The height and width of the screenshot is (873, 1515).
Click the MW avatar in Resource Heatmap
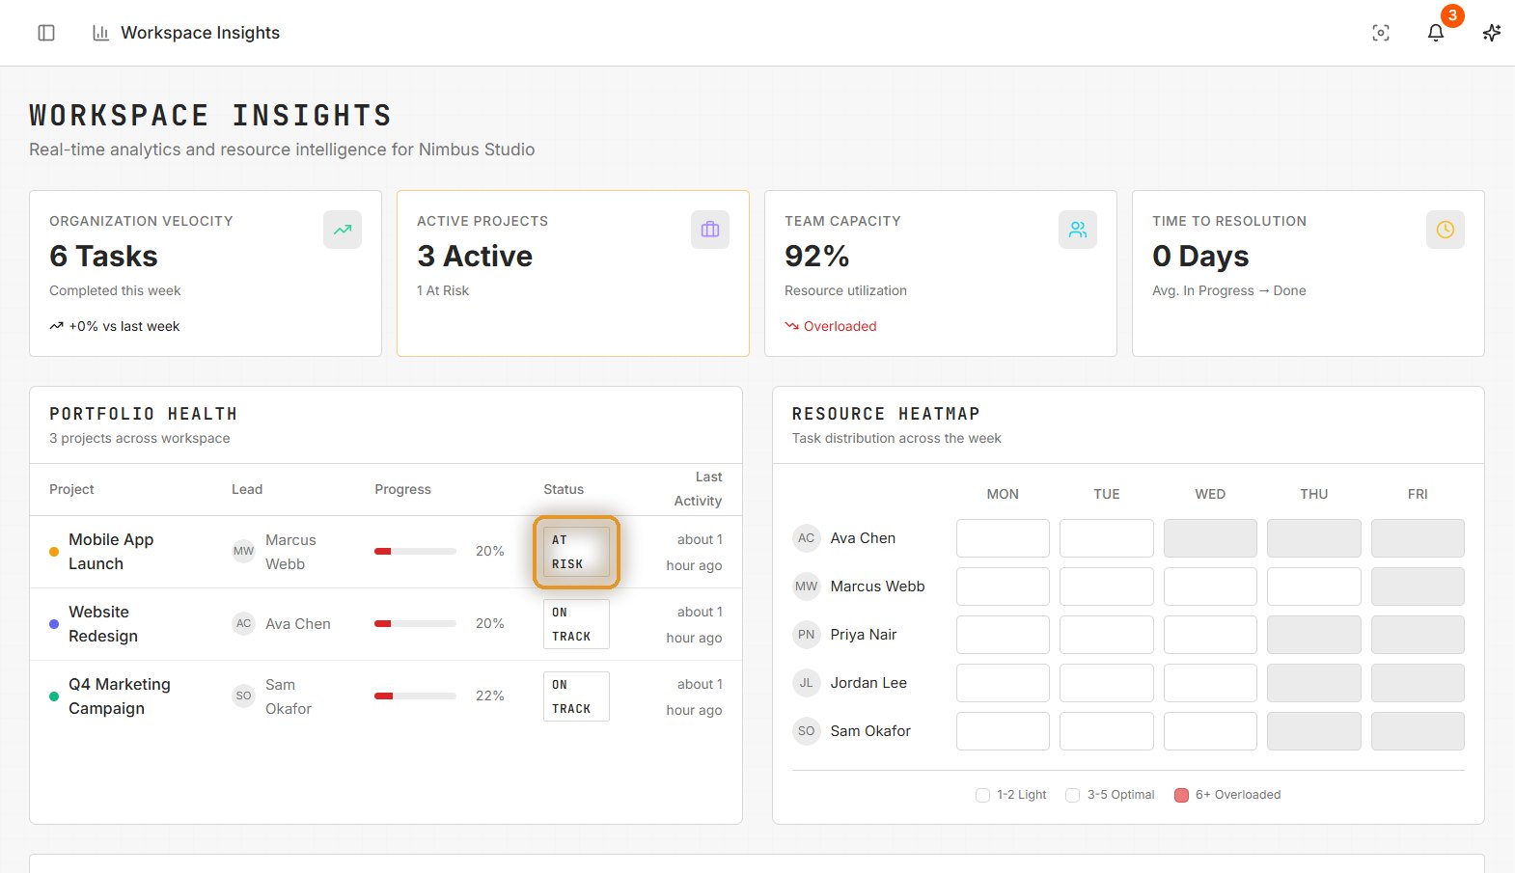pos(807,587)
